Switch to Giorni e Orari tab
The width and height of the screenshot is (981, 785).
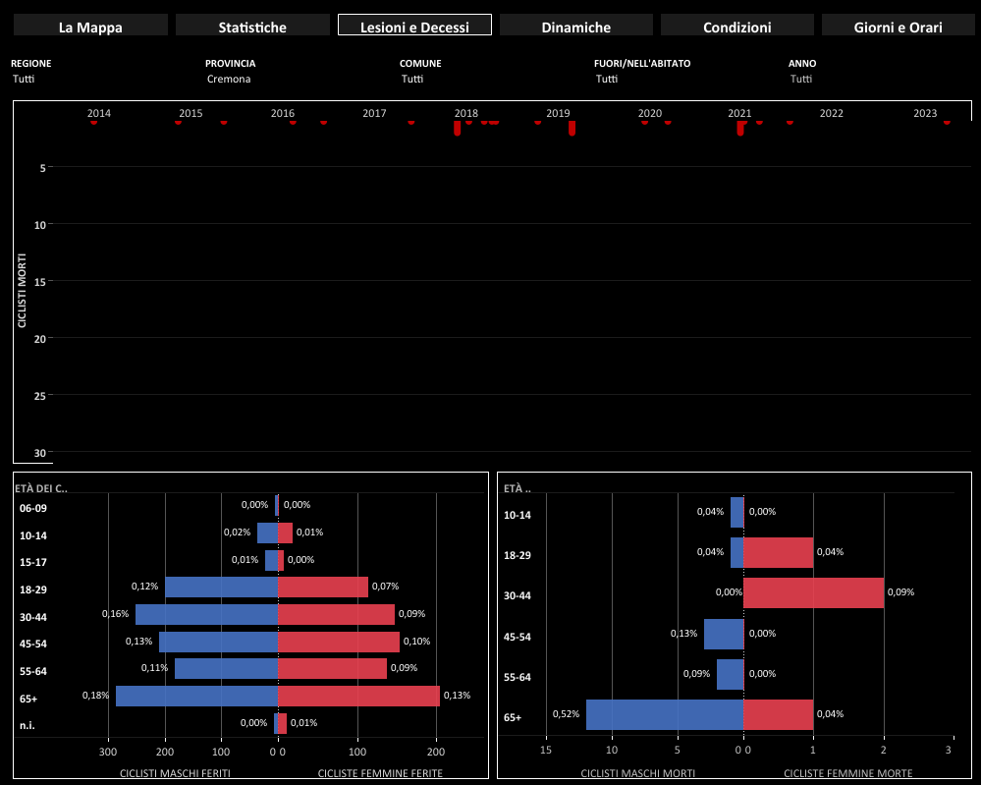click(x=899, y=27)
